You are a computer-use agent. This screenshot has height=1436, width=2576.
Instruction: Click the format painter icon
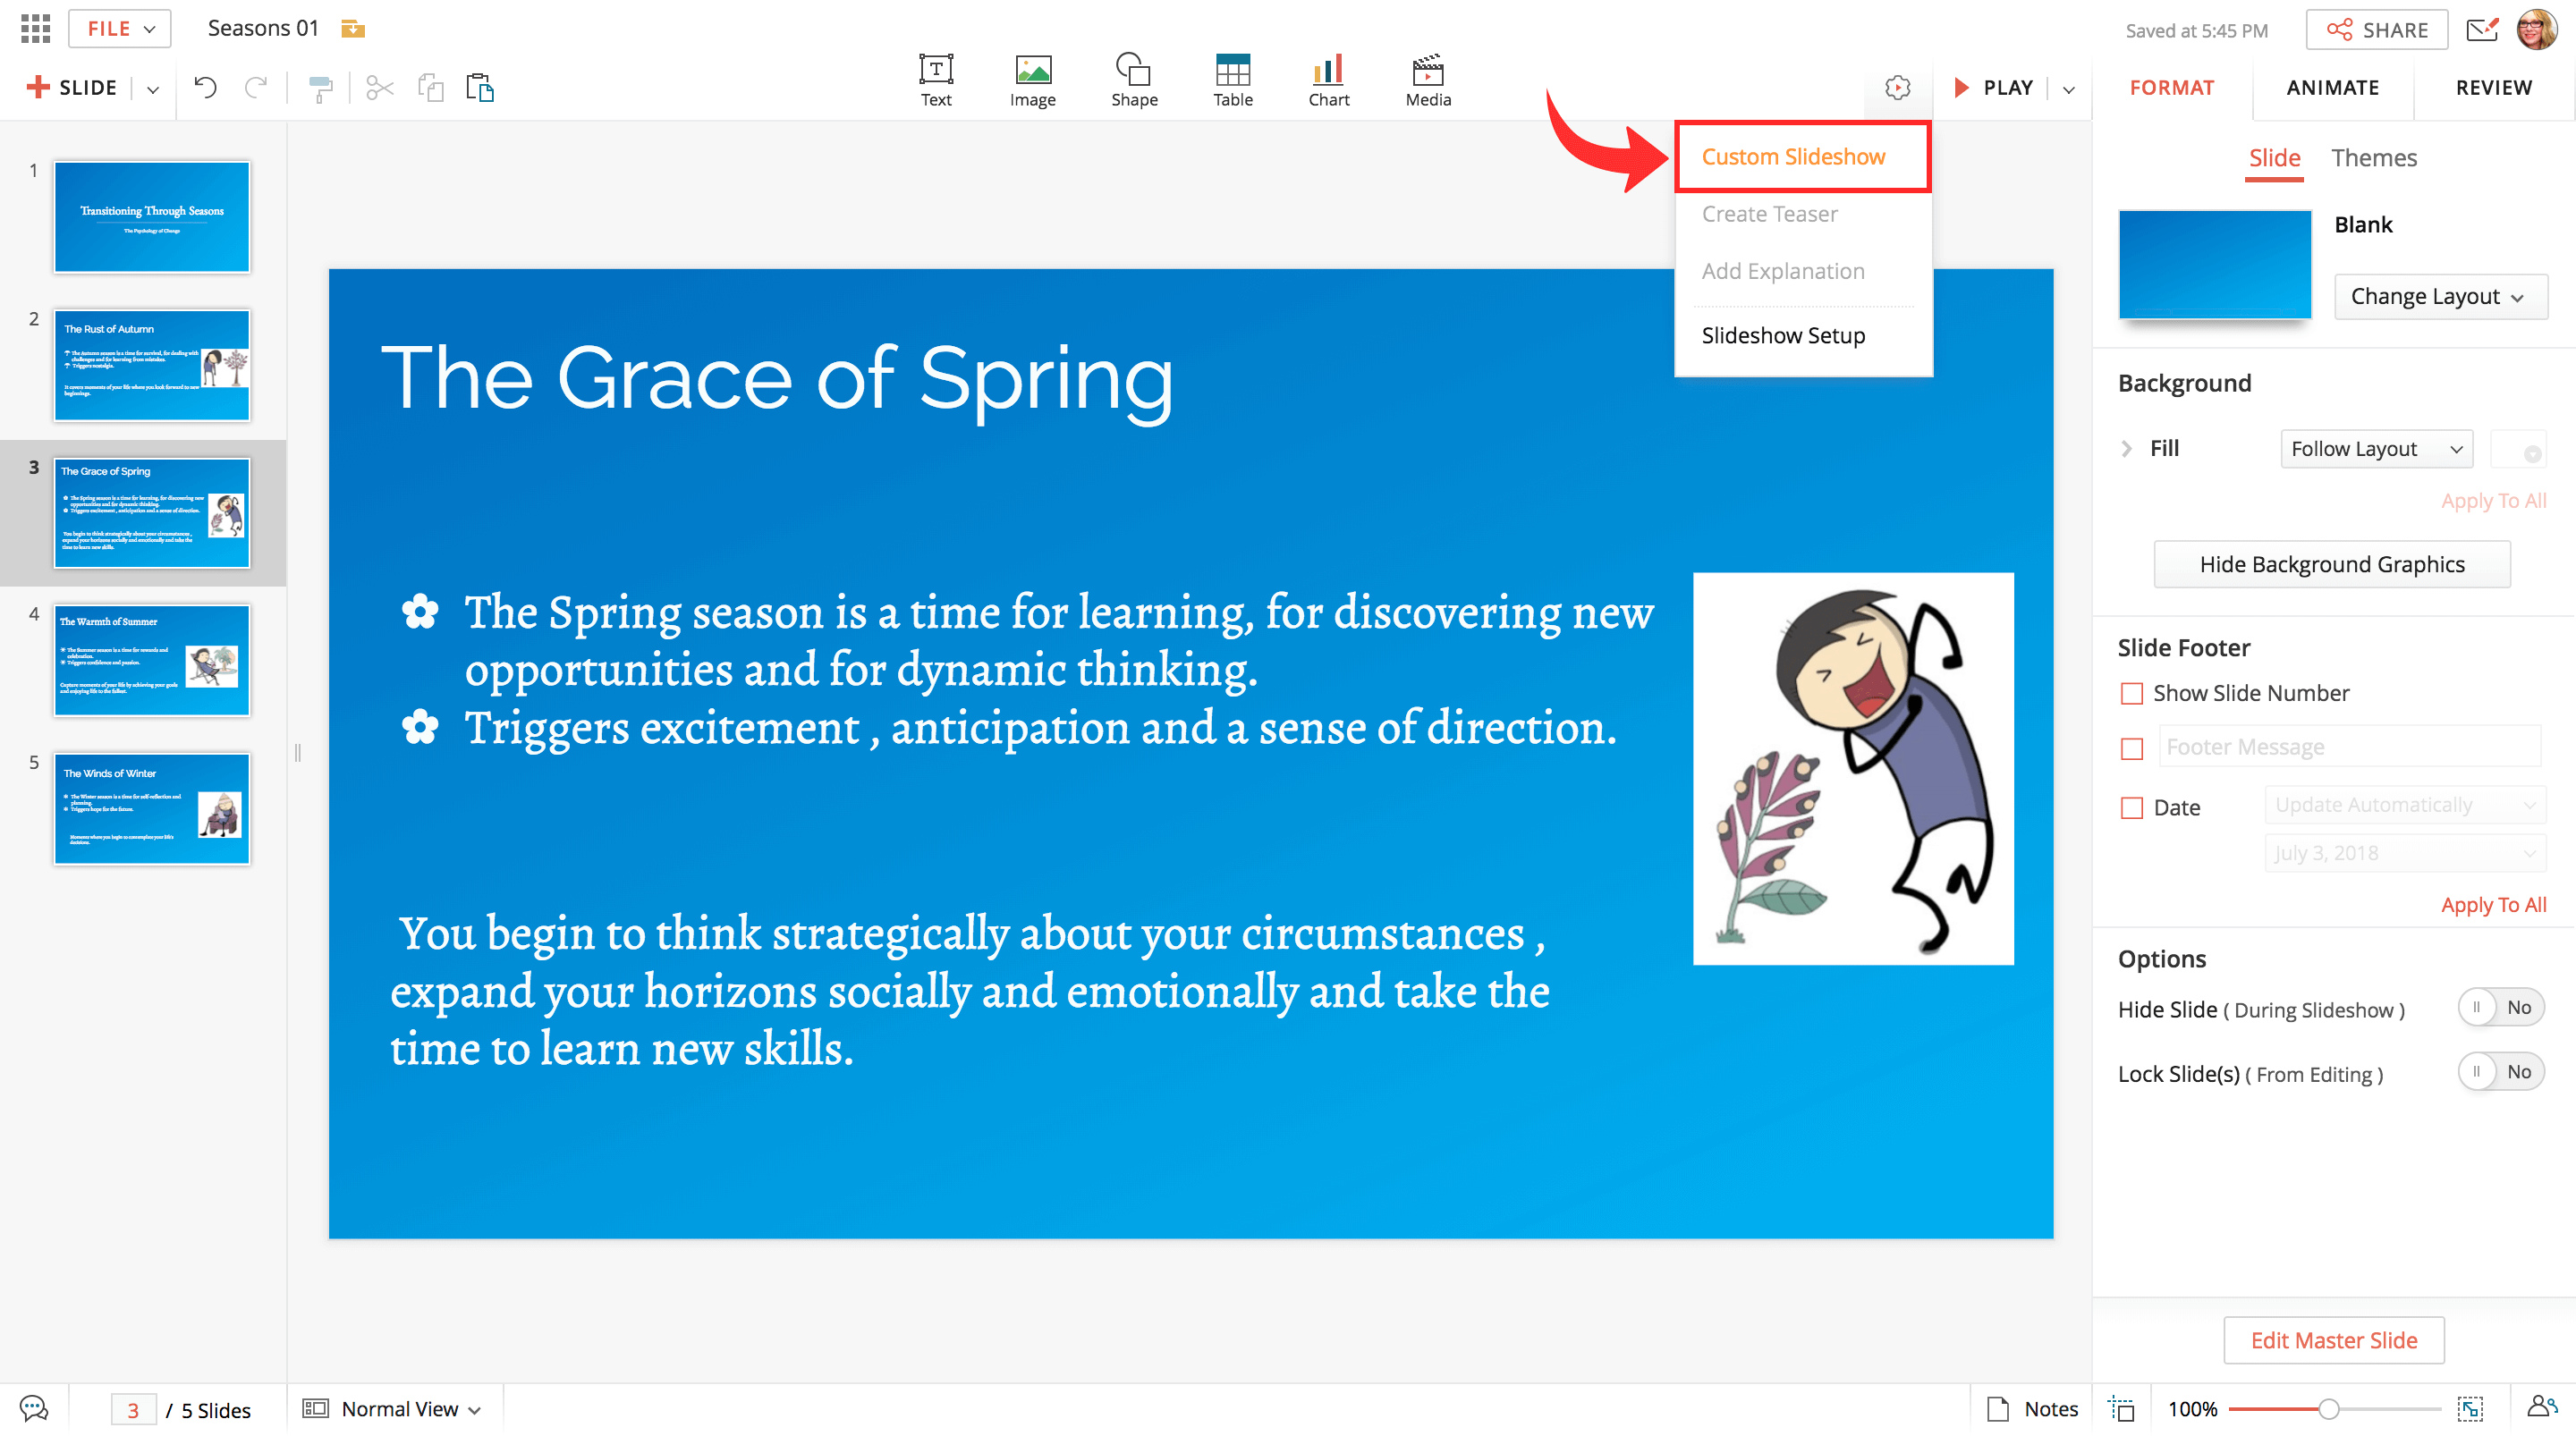(320, 89)
